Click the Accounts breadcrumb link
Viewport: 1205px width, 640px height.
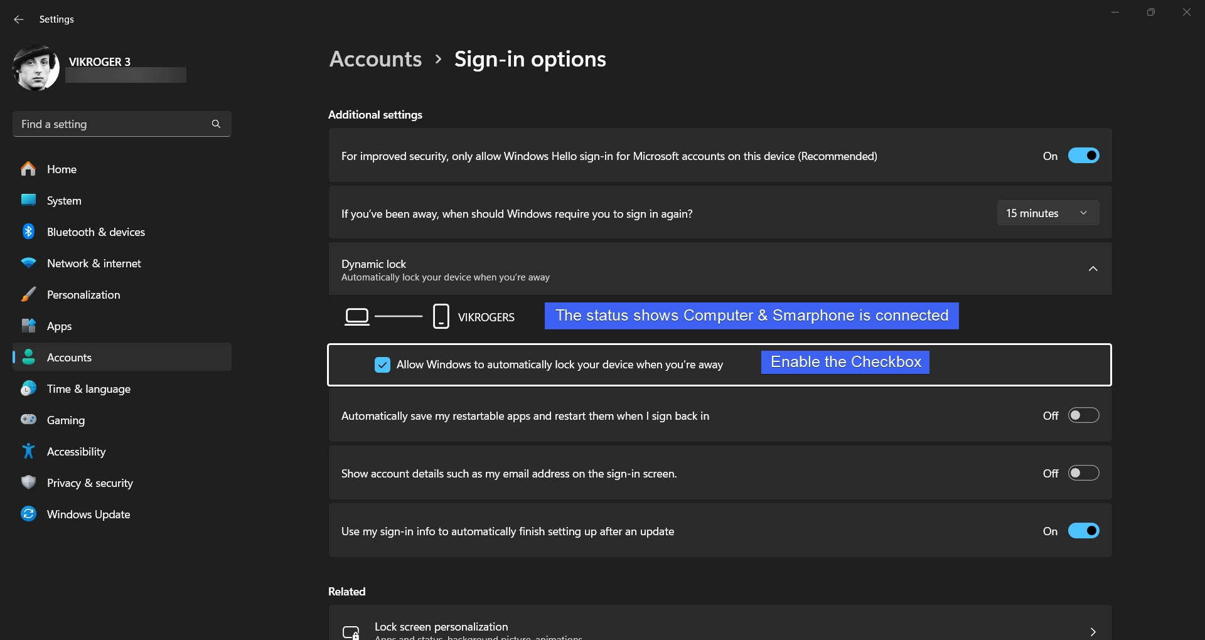(375, 59)
